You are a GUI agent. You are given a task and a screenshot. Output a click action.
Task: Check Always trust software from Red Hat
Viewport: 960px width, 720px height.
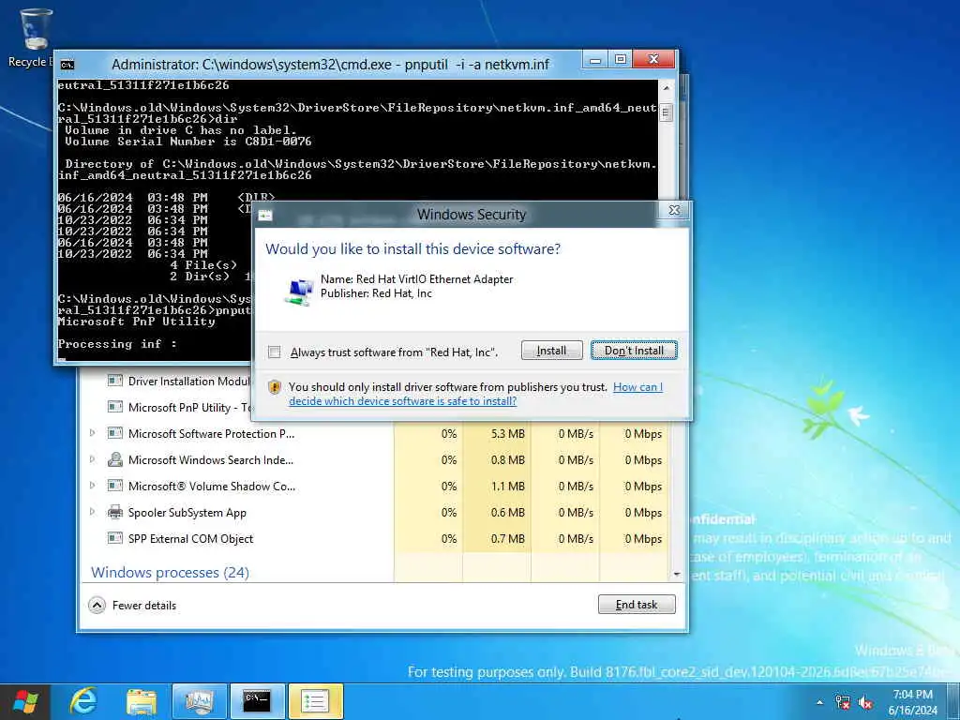pyautogui.click(x=275, y=352)
